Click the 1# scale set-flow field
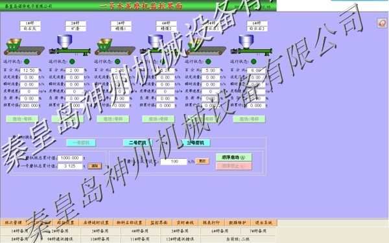The height and width of the screenshot is (243, 389). pos(29,77)
